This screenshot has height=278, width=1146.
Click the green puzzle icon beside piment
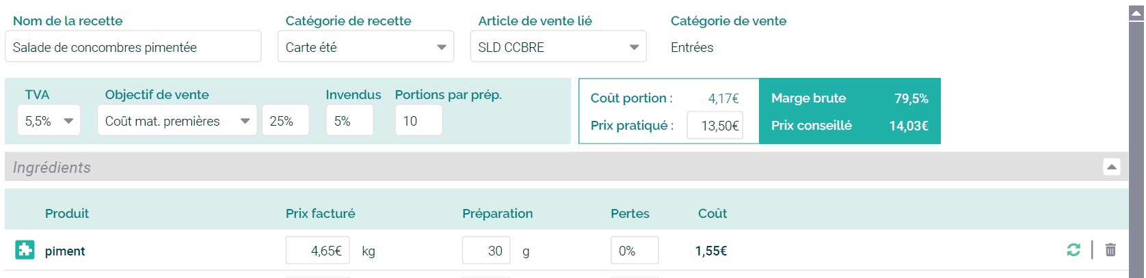point(25,250)
